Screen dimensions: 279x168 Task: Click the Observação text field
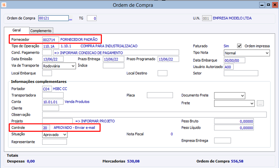[x=154, y=114]
